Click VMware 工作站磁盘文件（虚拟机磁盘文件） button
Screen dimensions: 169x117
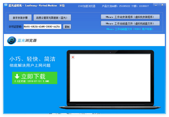point(130,23)
